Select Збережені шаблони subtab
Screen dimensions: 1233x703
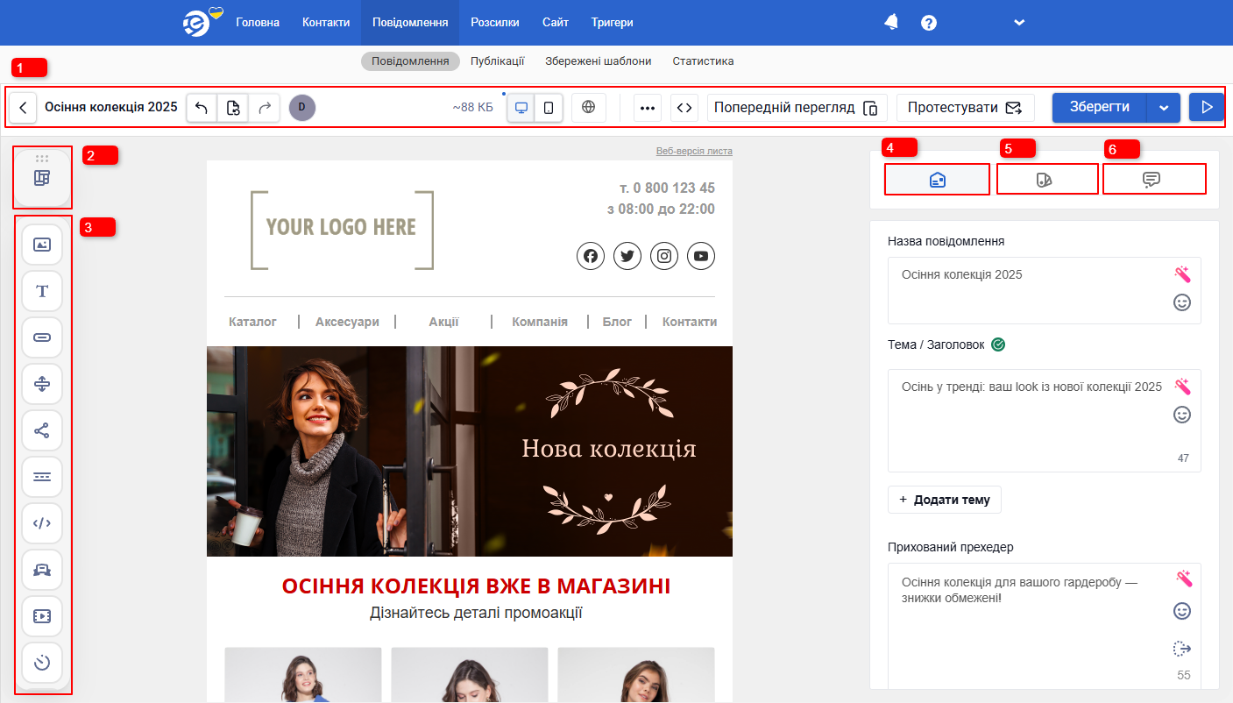coord(599,61)
